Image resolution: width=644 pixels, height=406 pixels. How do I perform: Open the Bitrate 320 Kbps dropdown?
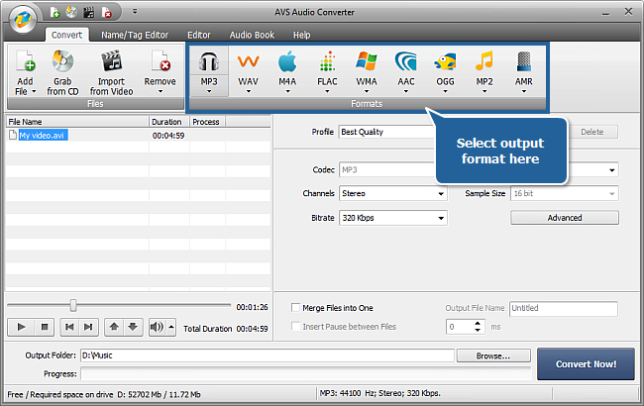[393, 218]
